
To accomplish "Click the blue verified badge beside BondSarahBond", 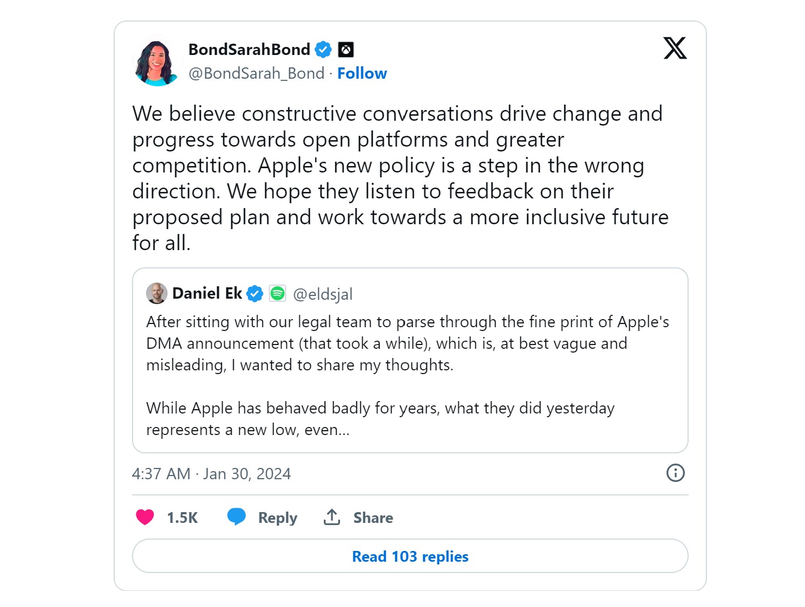I will coord(323,50).
